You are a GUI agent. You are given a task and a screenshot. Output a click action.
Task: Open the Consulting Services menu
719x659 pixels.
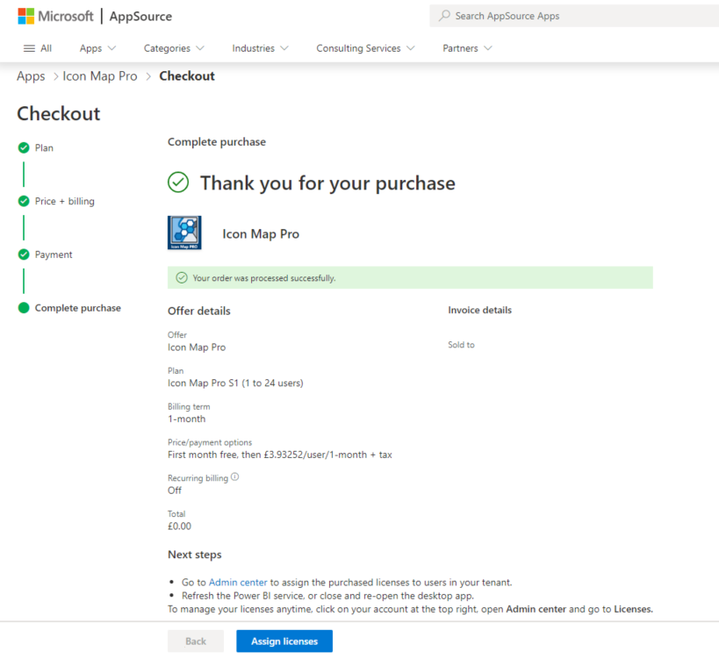tap(365, 48)
